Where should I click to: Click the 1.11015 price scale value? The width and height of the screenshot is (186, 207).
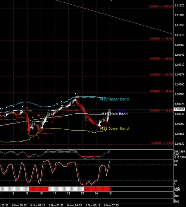(179, 35)
